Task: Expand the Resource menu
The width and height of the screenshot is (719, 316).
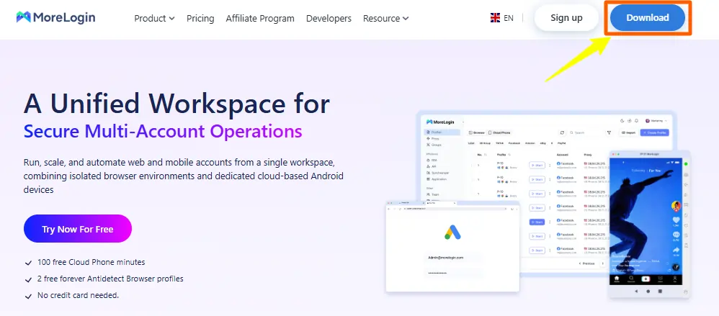Action: click(385, 18)
